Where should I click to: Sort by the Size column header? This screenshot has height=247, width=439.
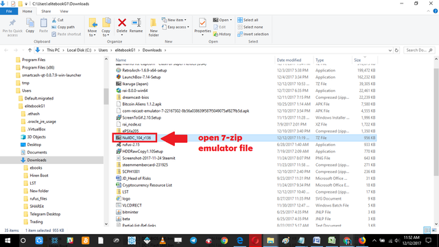coord(357,60)
